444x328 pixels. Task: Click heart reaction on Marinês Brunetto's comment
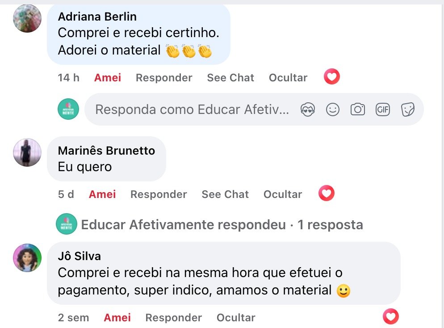[x=326, y=193]
